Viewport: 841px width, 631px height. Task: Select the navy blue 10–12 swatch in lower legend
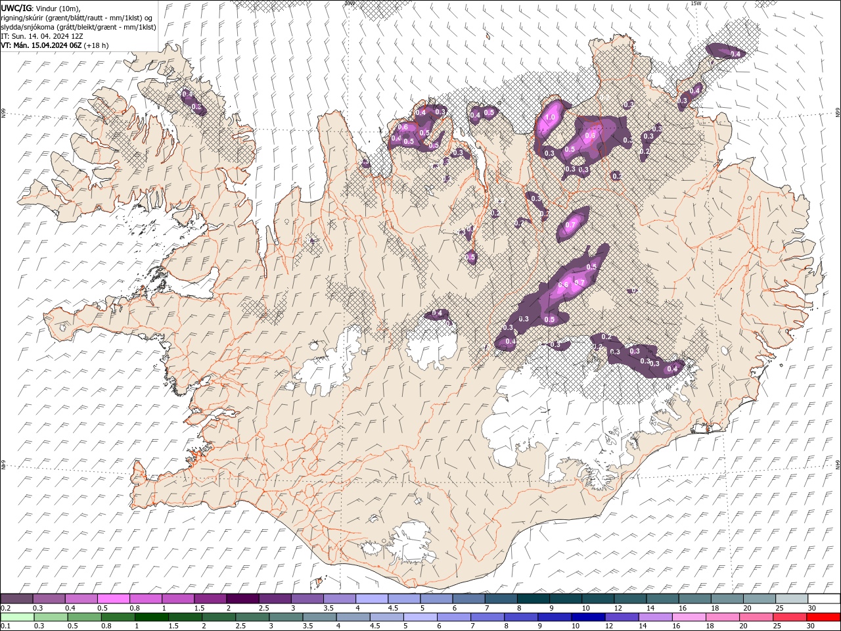(x=589, y=617)
